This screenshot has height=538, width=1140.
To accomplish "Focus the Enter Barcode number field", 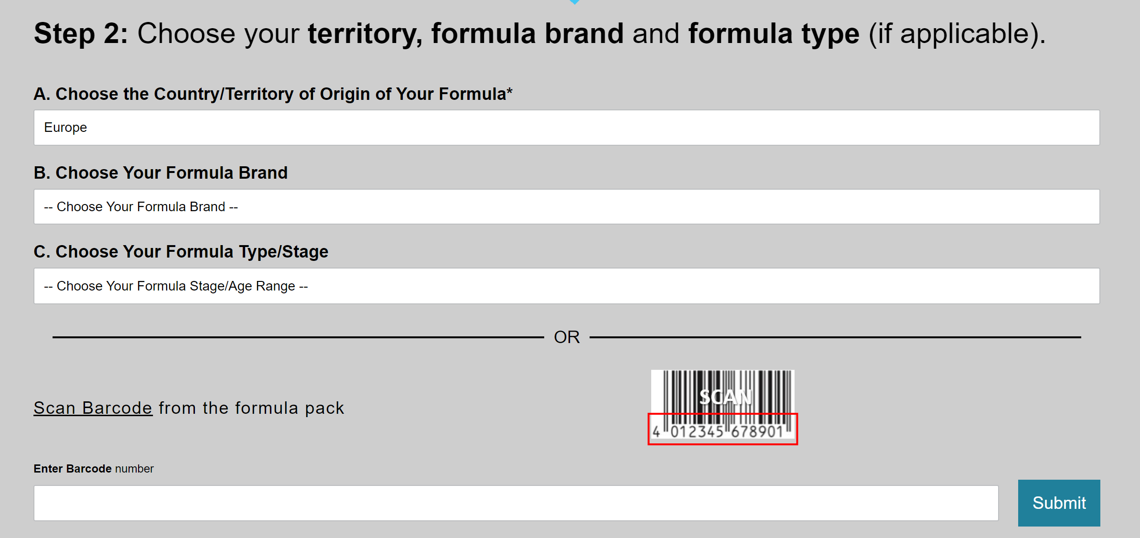I will click(x=516, y=503).
